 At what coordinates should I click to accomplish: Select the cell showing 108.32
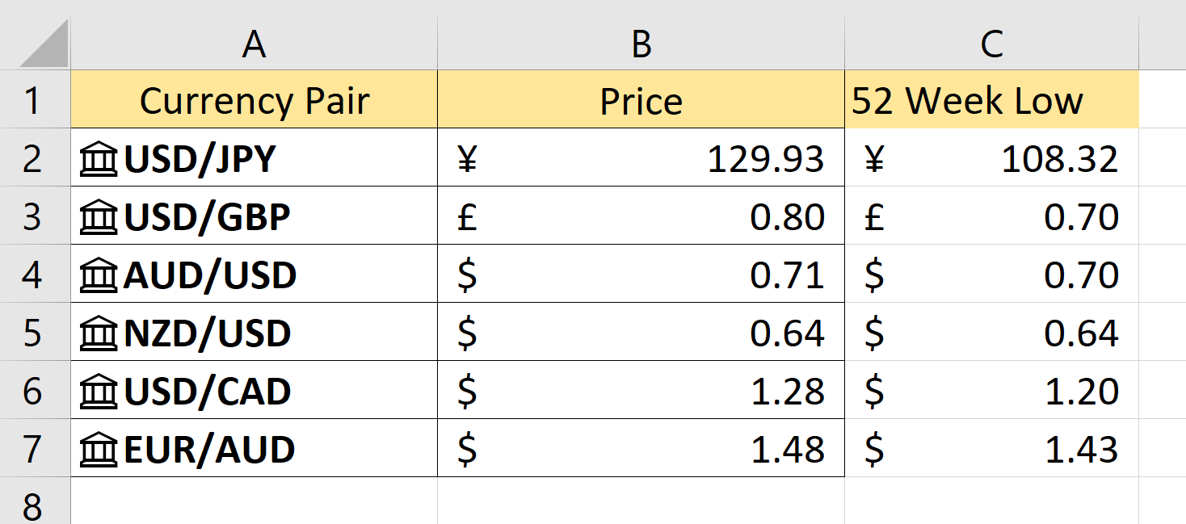pyautogui.click(x=991, y=158)
